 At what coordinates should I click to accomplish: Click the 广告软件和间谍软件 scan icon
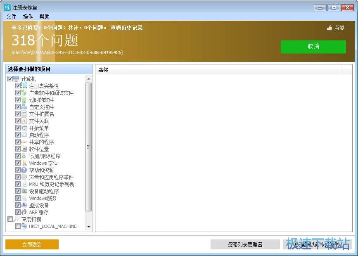[24, 93]
